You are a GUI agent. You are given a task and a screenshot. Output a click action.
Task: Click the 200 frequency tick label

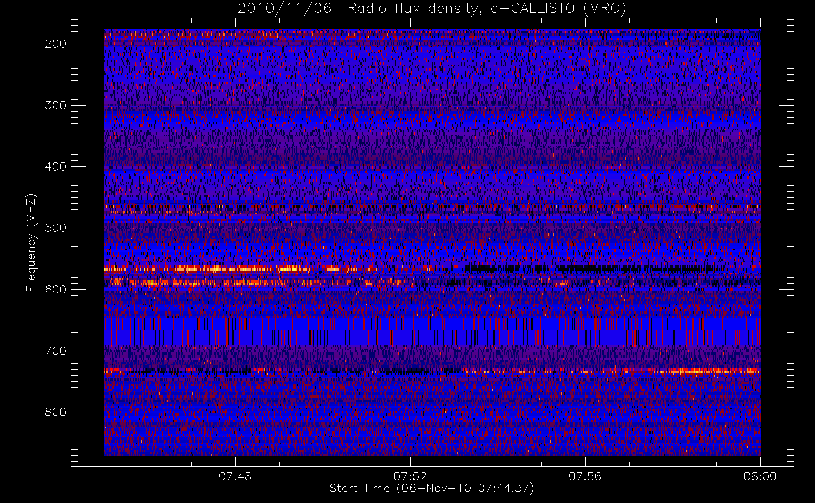tap(56, 44)
